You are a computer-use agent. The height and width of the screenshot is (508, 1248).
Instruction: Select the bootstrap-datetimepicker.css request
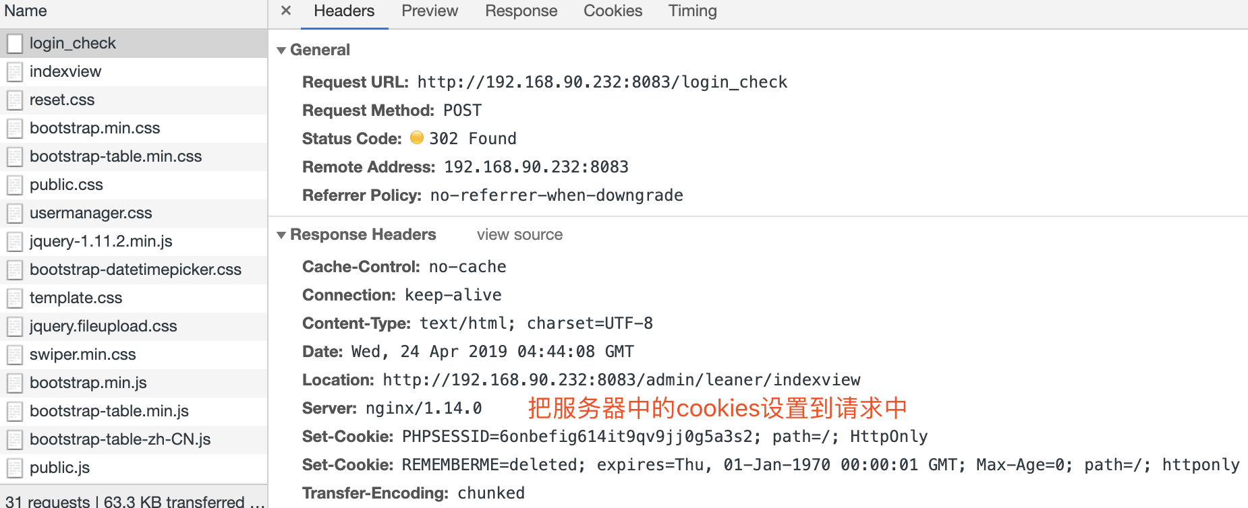coord(136,270)
